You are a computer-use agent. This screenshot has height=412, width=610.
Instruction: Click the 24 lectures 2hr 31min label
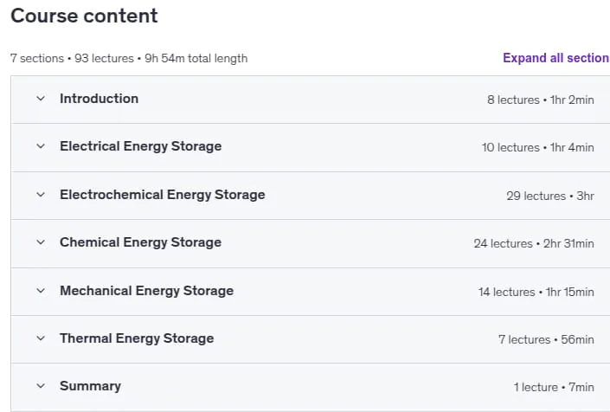(534, 243)
